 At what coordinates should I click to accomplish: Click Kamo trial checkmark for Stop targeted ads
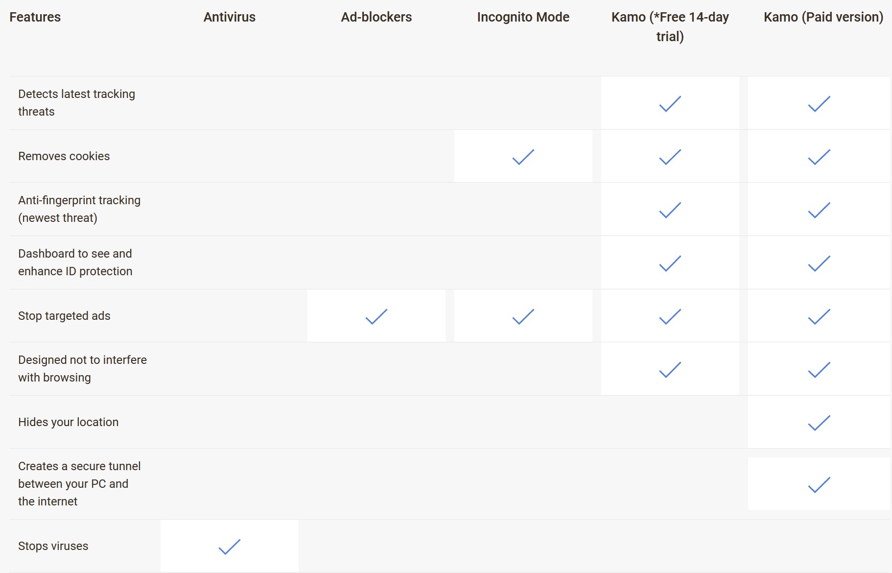click(670, 316)
